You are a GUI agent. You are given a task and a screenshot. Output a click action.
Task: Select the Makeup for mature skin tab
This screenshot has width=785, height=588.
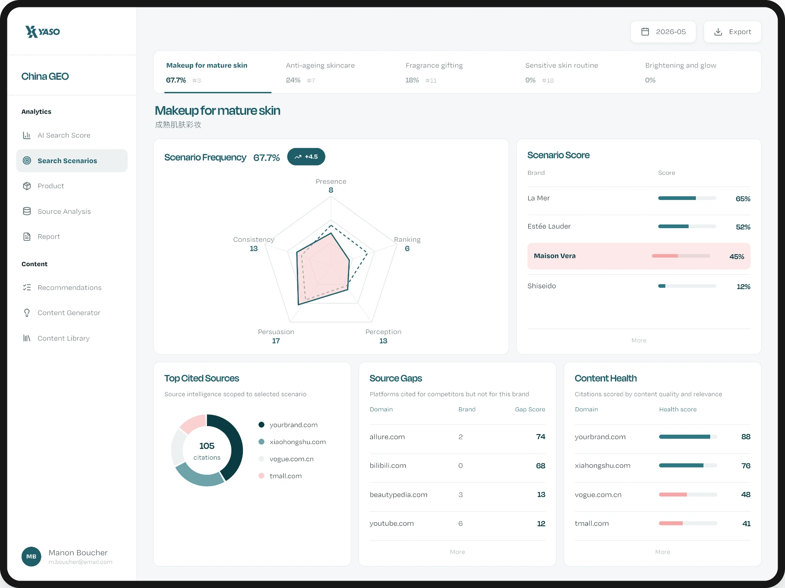[x=218, y=72]
